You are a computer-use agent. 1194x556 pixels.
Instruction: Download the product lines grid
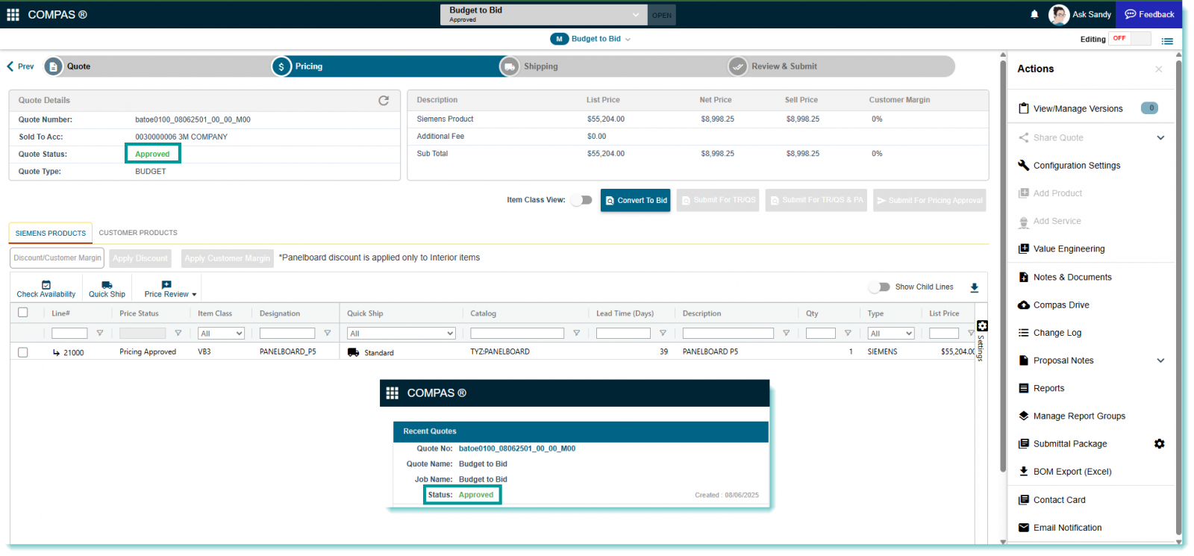(974, 287)
